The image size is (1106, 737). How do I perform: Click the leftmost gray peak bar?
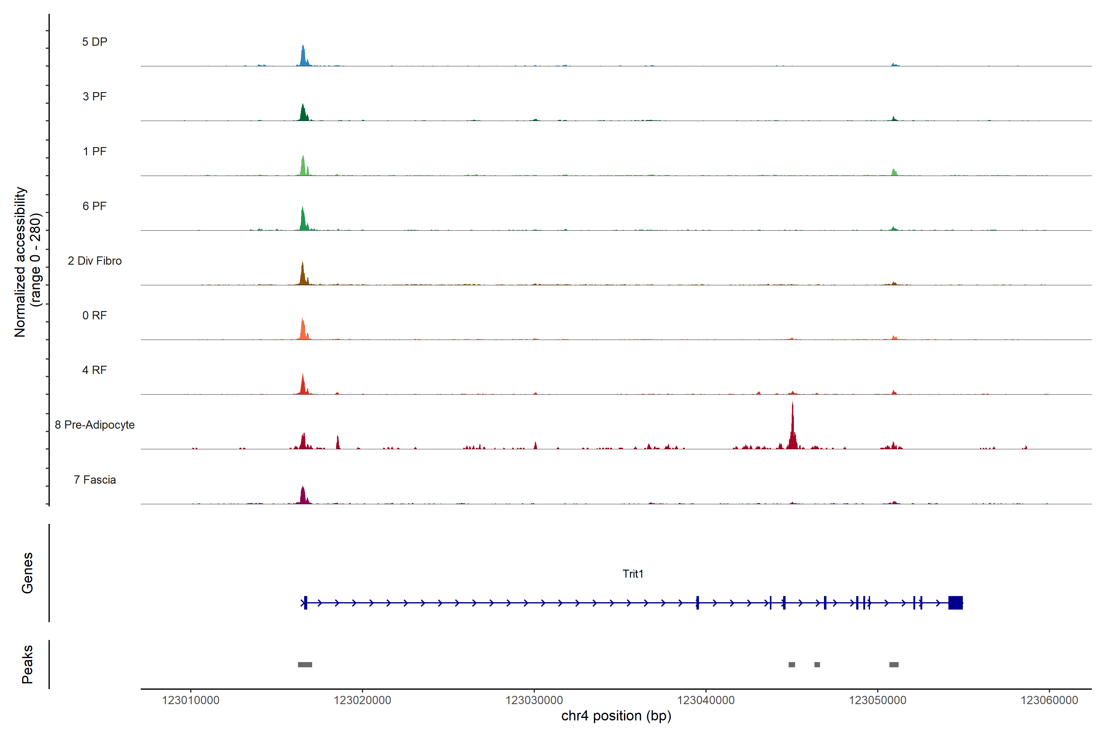point(305,665)
